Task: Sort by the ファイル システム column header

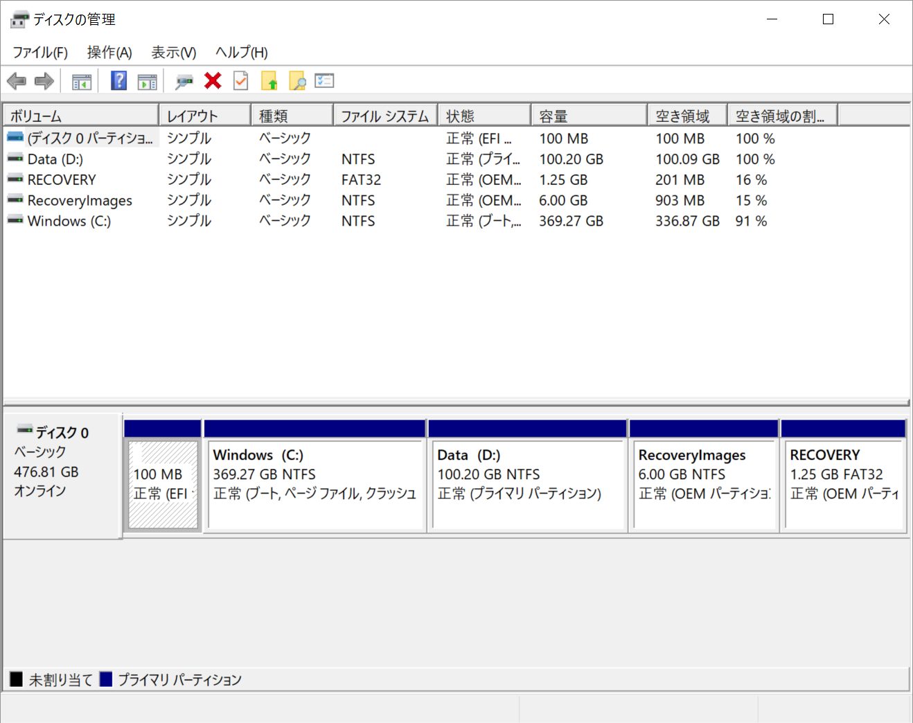Action: point(386,116)
